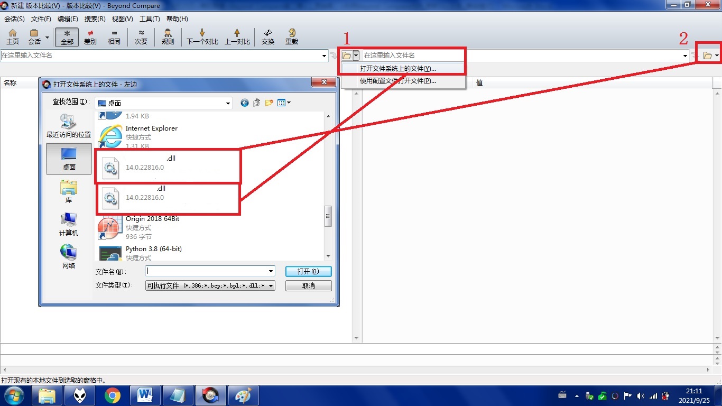Click the 取消 (Cancel) button
This screenshot has height=406, width=722.
pyautogui.click(x=309, y=285)
